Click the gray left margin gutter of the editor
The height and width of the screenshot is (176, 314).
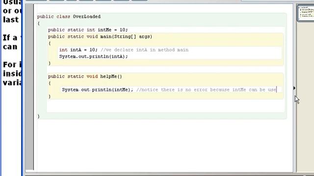tap(29, 87)
